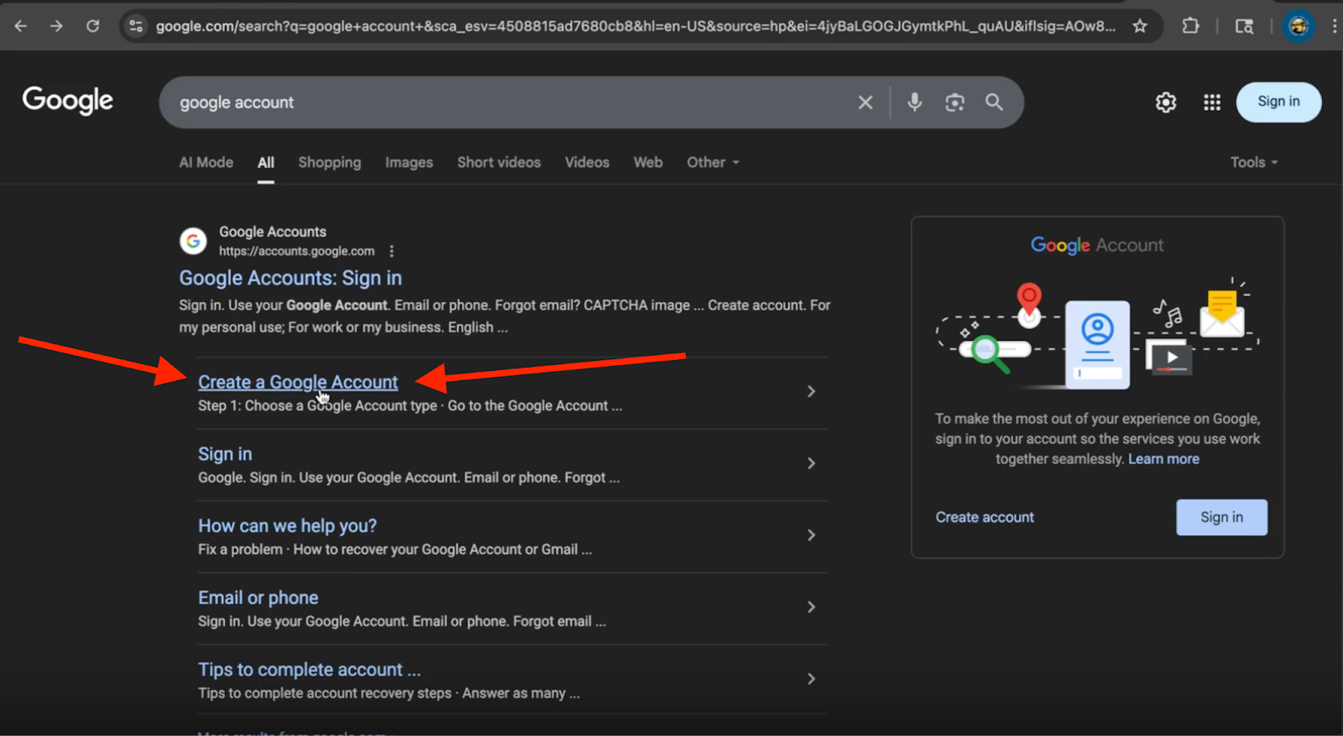Open the Google apps grid icon
The width and height of the screenshot is (1343, 736).
coord(1212,102)
